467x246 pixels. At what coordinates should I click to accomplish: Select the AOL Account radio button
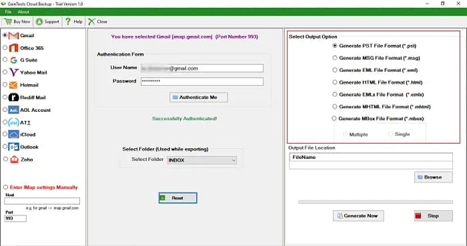point(5,110)
